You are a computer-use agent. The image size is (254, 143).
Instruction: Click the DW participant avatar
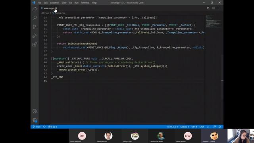(188, 136)
